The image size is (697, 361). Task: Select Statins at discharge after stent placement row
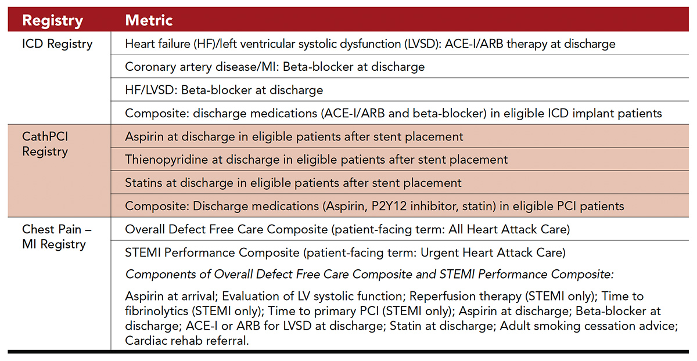click(x=293, y=183)
